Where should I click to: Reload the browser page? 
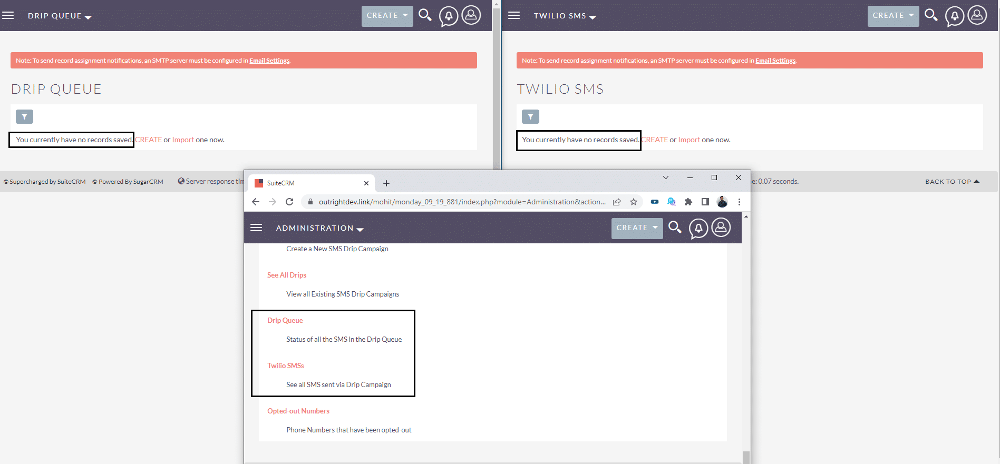[289, 202]
